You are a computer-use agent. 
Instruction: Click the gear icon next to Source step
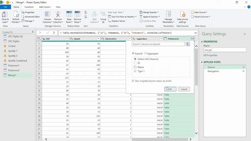click(244, 67)
